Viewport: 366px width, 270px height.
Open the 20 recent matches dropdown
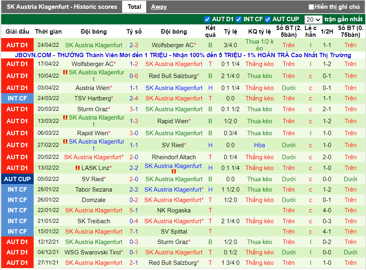tap(313, 19)
